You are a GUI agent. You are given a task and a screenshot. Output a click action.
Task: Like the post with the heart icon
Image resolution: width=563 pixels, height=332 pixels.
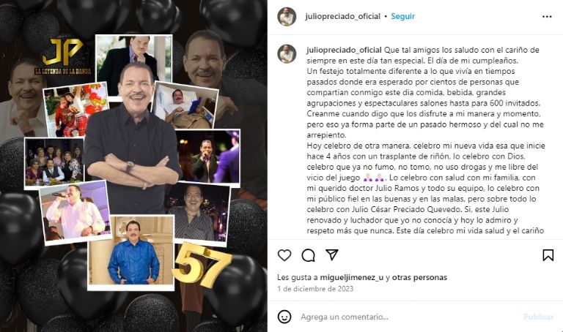tap(284, 255)
